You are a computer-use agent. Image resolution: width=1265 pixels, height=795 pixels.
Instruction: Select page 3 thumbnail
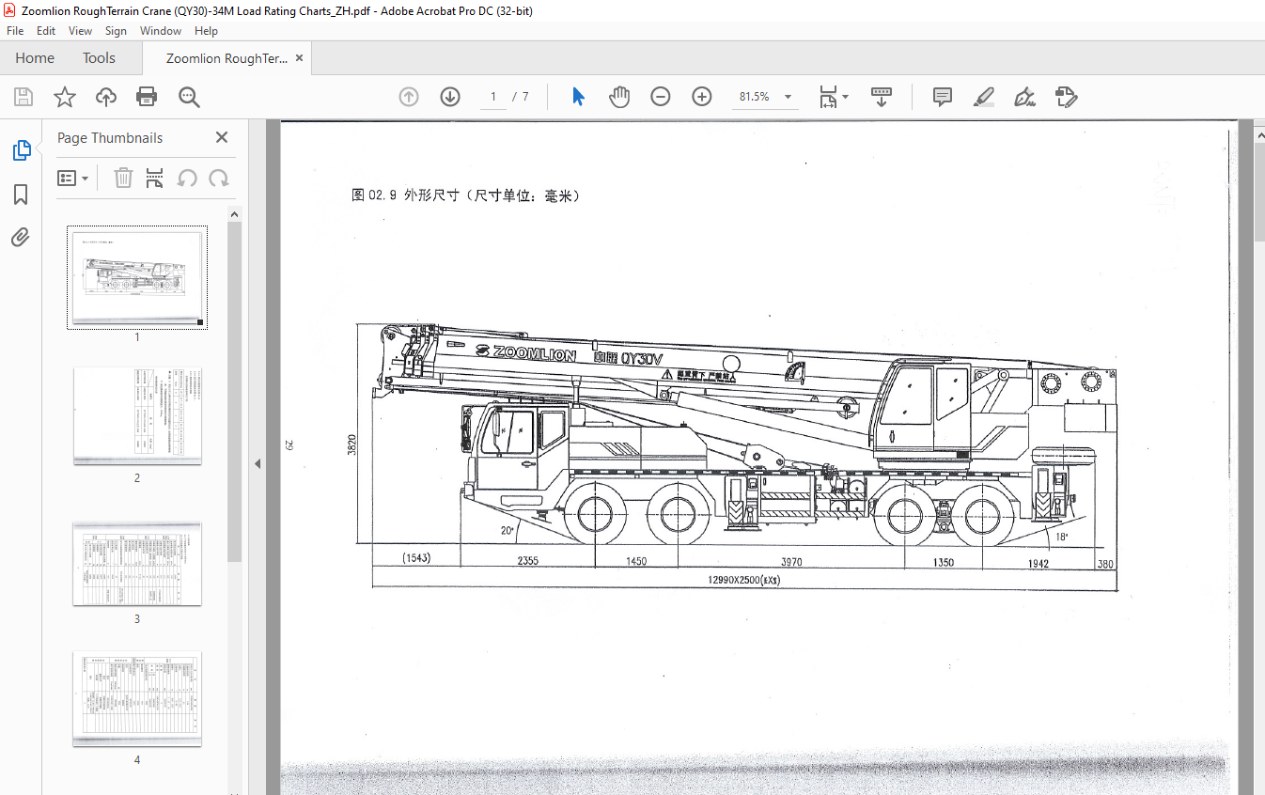(137, 564)
